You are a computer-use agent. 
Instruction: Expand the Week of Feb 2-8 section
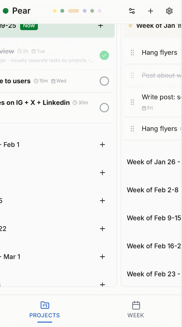(153, 190)
